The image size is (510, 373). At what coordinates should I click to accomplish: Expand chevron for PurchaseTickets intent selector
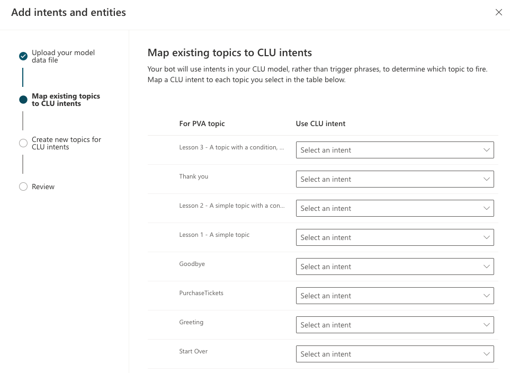[x=486, y=296]
